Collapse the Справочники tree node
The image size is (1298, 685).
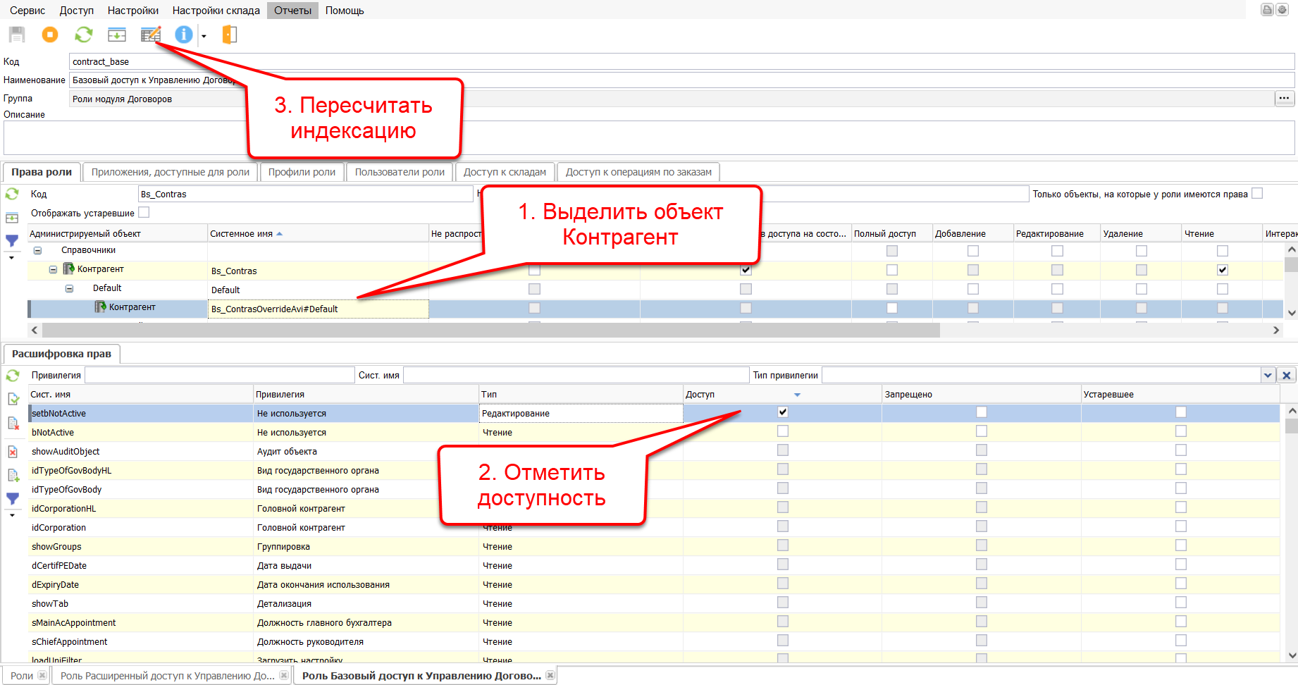coord(38,251)
